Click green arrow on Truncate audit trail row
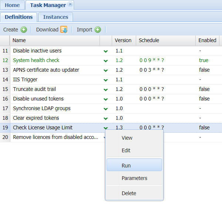 click(x=106, y=89)
